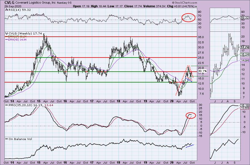Click the 30.1% gain annotation label
Screen dimensions: 250x165
point(202,71)
